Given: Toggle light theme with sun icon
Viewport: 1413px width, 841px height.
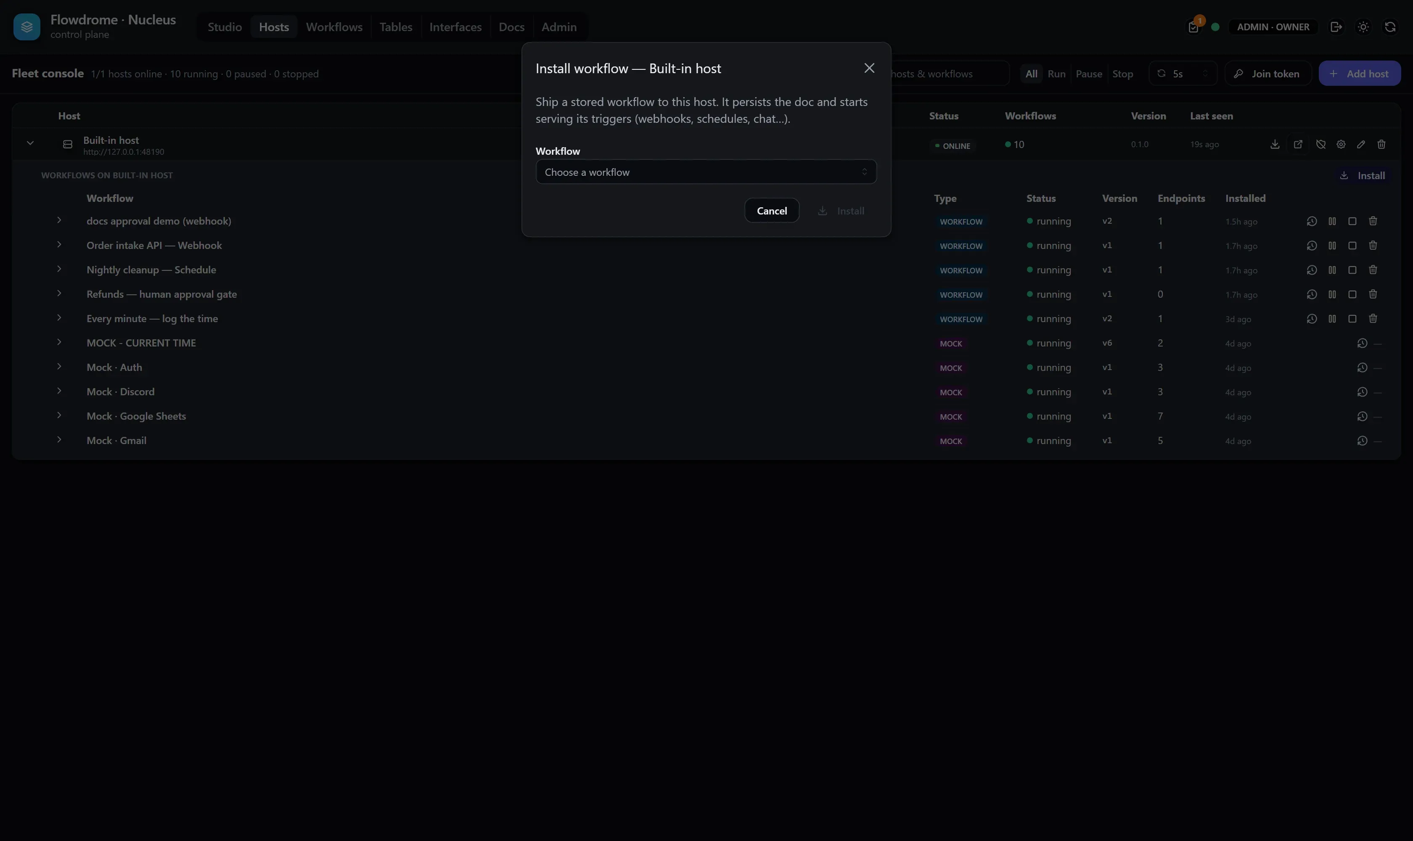Looking at the screenshot, I should coord(1363,26).
